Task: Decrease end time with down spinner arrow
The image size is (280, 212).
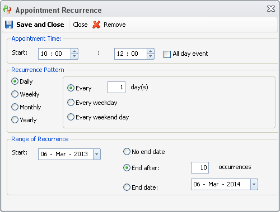Action: 151,56
